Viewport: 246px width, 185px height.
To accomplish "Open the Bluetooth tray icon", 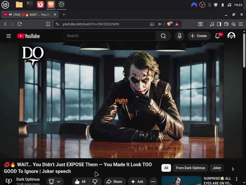I will click(x=209, y=5).
